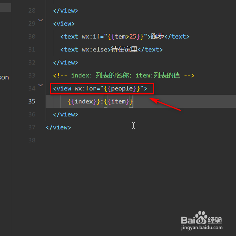Select sidebar file ending in "son"

tap(4, 77)
